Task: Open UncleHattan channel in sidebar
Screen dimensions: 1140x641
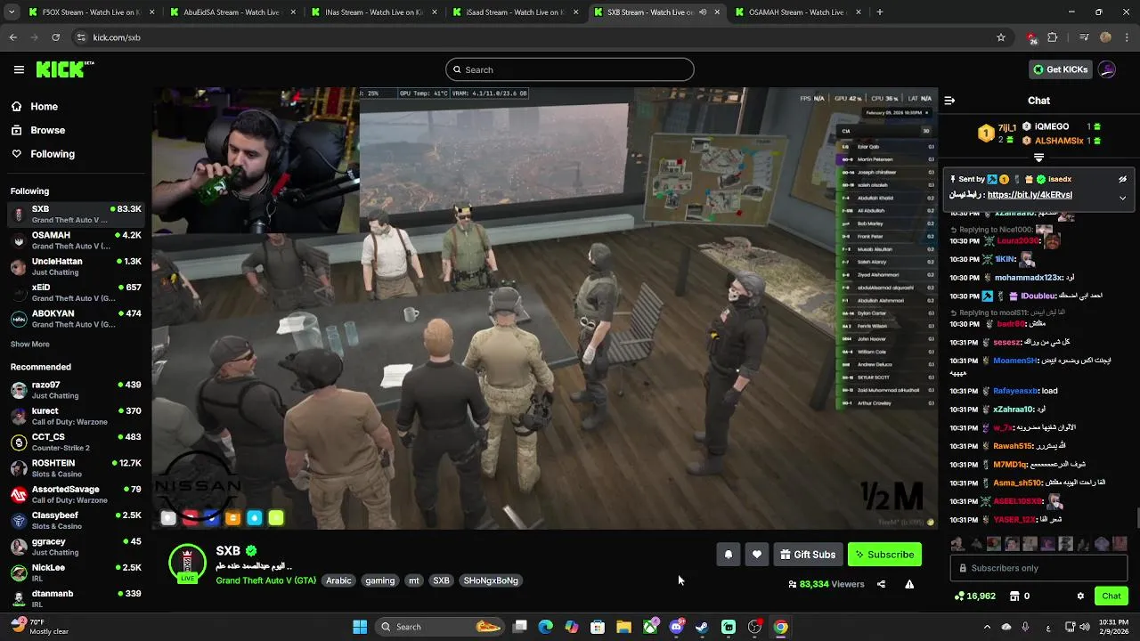Action: click(x=76, y=267)
